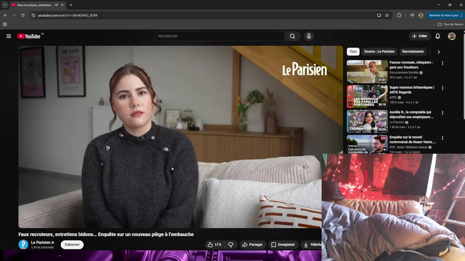Image resolution: width=465 pixels, height=261 pixels.
Task: Select the Tout filter chip
Action: pos(353,51)
